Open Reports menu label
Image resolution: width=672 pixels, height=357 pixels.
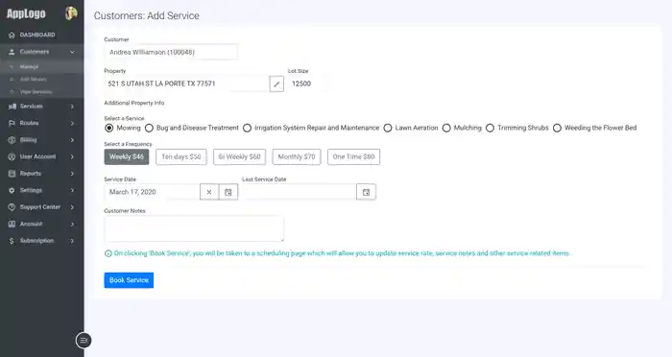31,174
